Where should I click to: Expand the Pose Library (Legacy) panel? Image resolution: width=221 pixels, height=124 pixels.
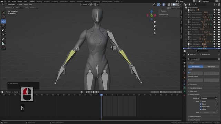(x=195, y=88)
